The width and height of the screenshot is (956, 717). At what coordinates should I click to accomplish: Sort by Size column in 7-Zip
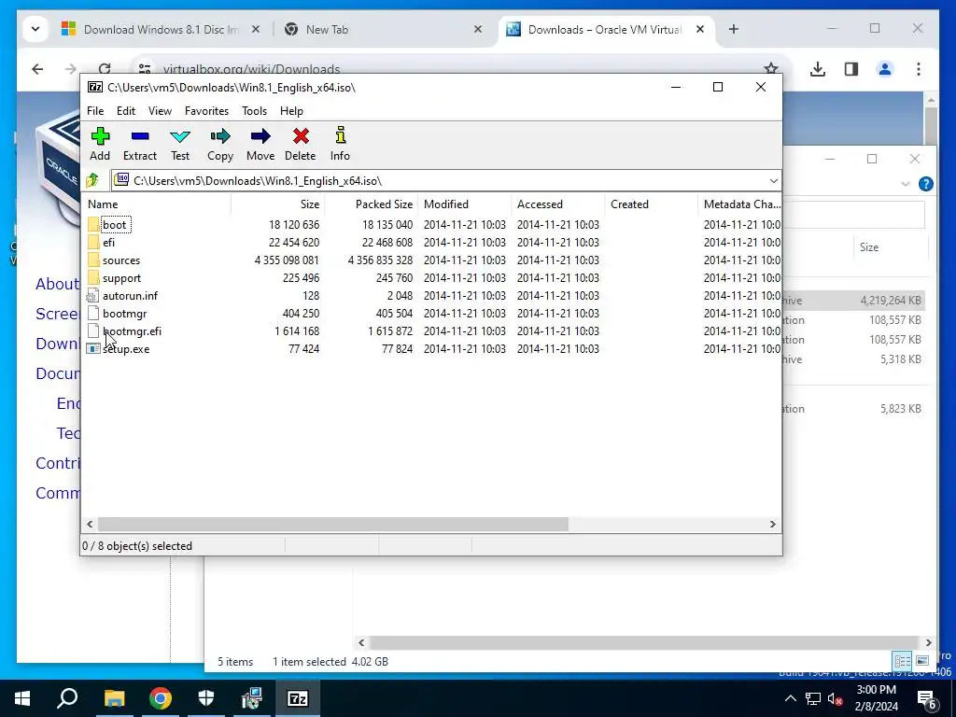pyautogui.click(x=277, y=204)
